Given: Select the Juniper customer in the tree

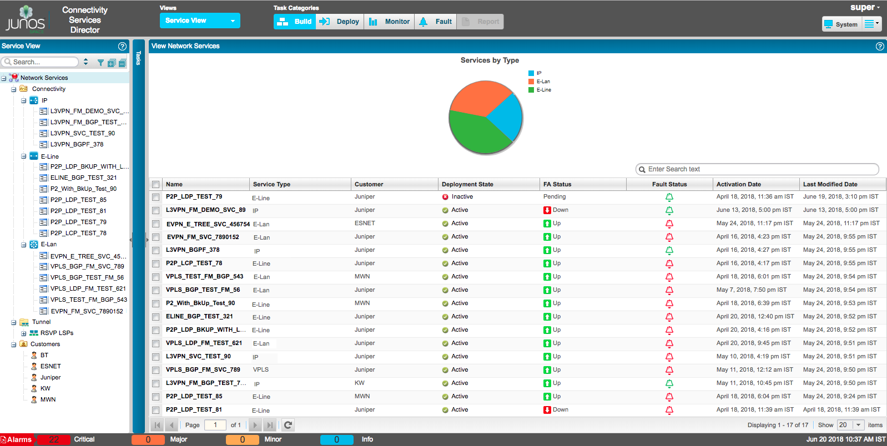Looking at the screenshot, I should 51,377.
